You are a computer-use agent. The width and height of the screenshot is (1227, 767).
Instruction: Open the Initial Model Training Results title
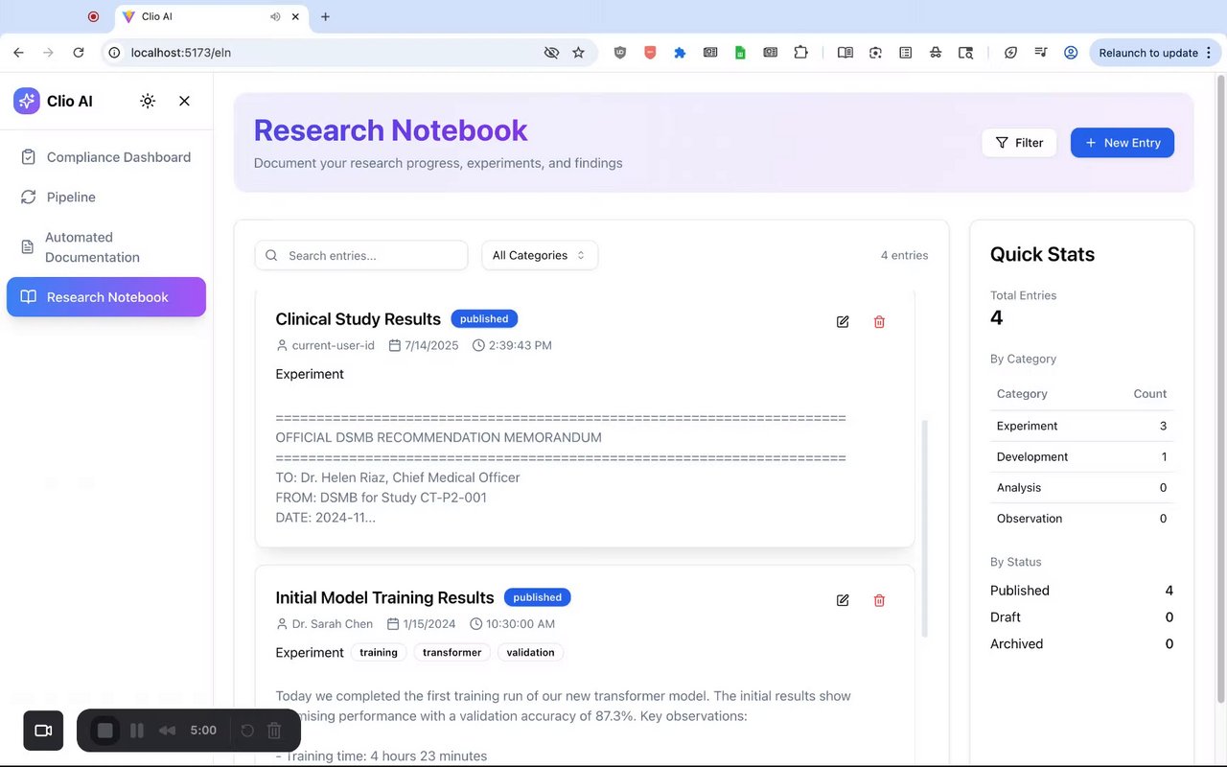pos(384,597)
